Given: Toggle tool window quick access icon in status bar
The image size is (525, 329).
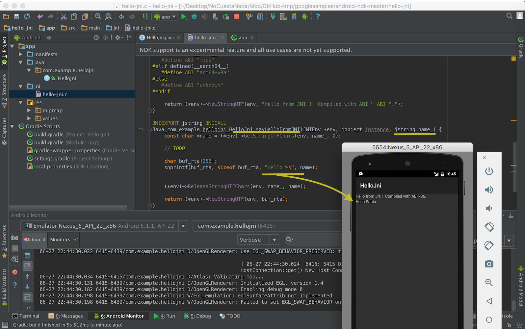Looking at the screenshot, I should (x=5, y=325).
